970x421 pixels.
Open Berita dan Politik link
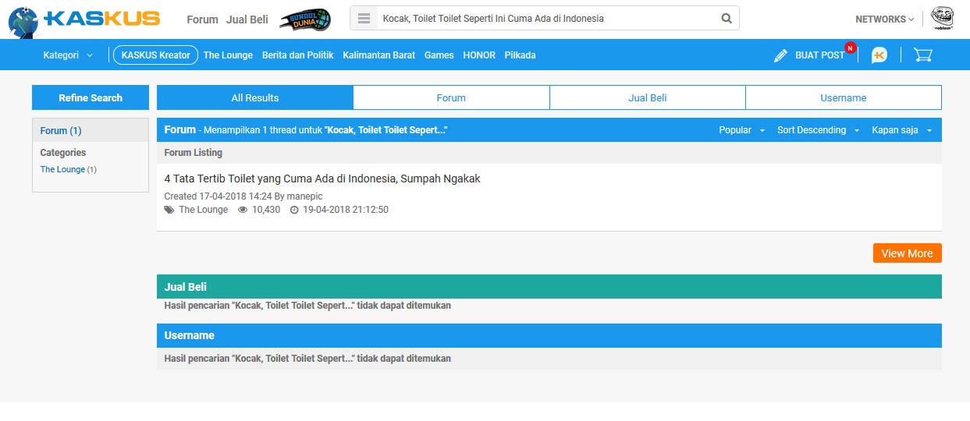[297, 55]
